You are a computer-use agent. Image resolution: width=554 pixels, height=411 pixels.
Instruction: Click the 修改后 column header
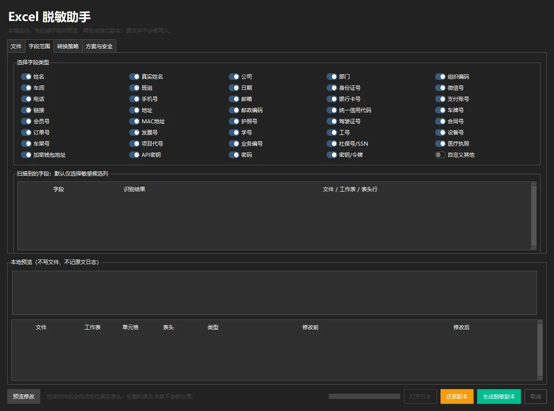pyautogui.click(x=462, y=327)
